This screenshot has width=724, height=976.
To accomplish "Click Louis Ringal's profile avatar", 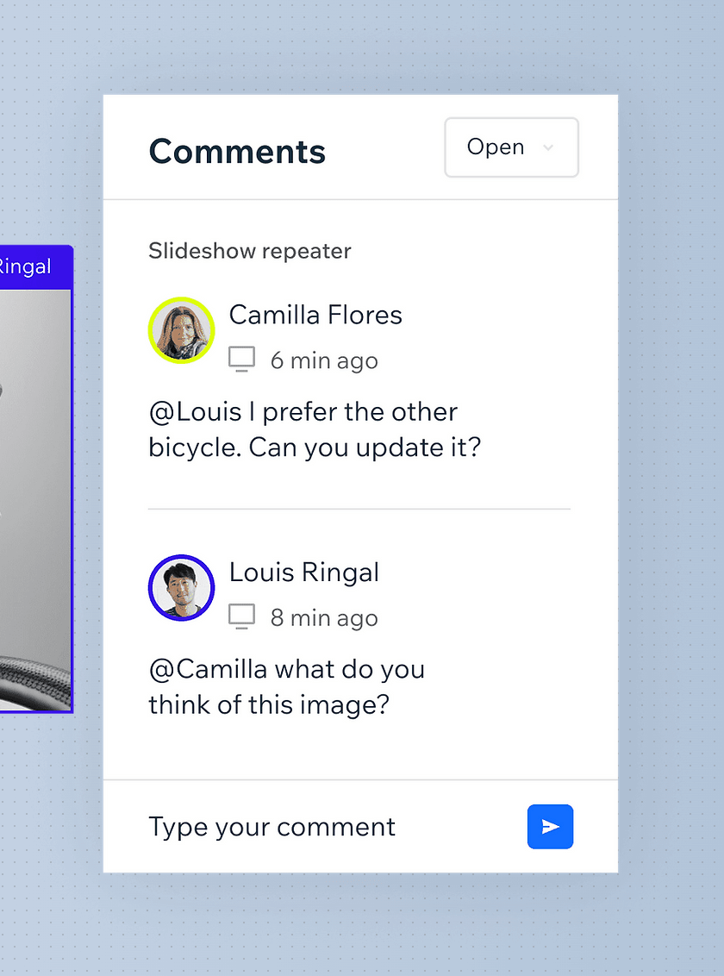I will (181, 587).
